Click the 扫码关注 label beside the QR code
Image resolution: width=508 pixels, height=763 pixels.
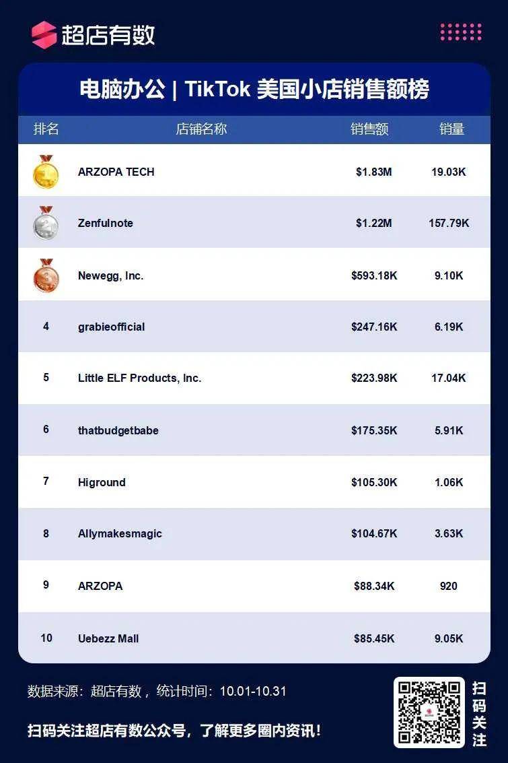coord(479,714)
